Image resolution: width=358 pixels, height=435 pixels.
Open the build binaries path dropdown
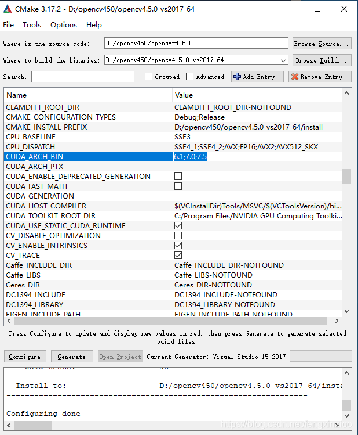(283, 60)
